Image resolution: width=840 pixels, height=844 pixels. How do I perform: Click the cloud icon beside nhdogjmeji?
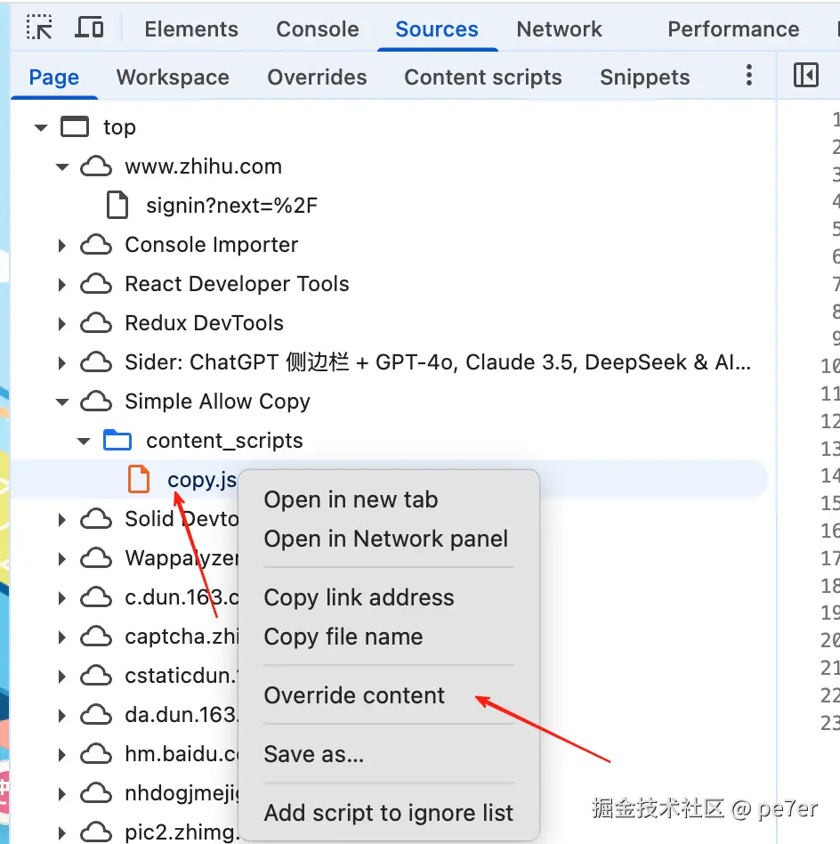click(x=96, y=793)
